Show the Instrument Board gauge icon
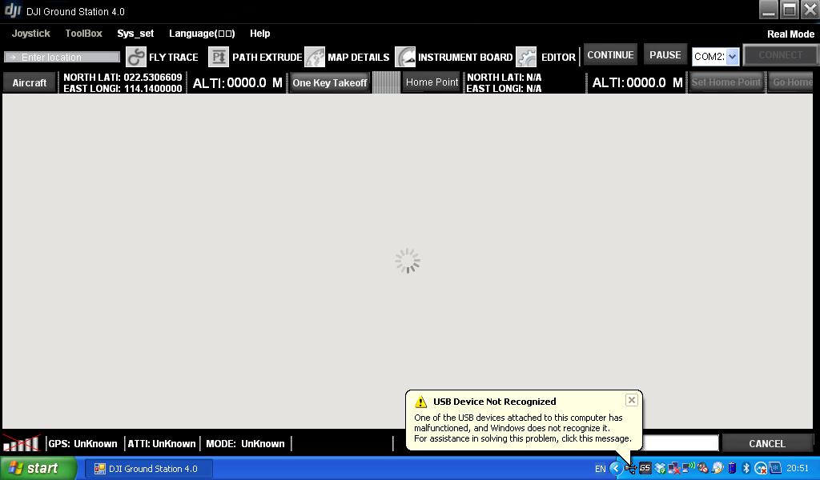 405,57
